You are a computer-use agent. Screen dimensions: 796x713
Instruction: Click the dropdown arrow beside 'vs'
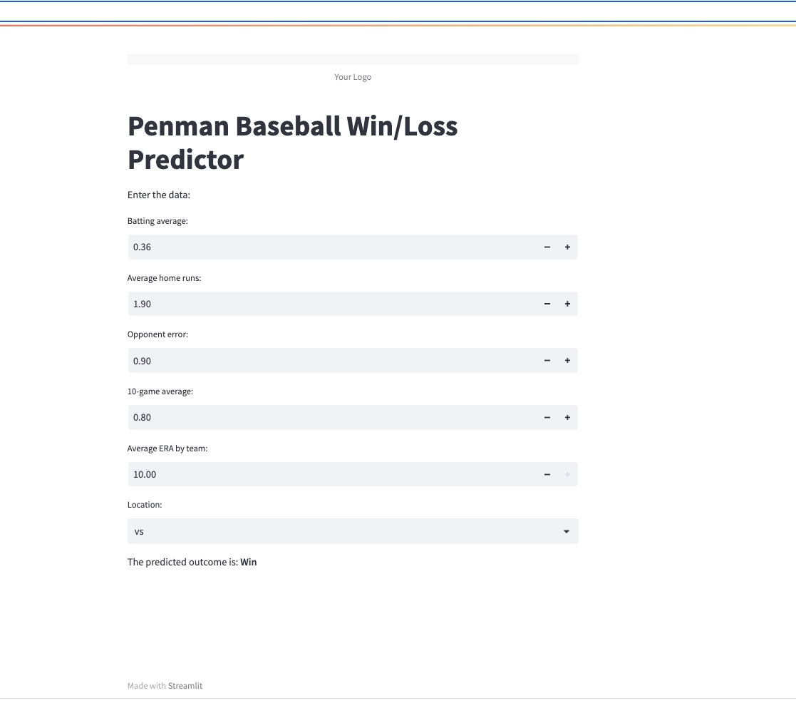click(566, 531)
